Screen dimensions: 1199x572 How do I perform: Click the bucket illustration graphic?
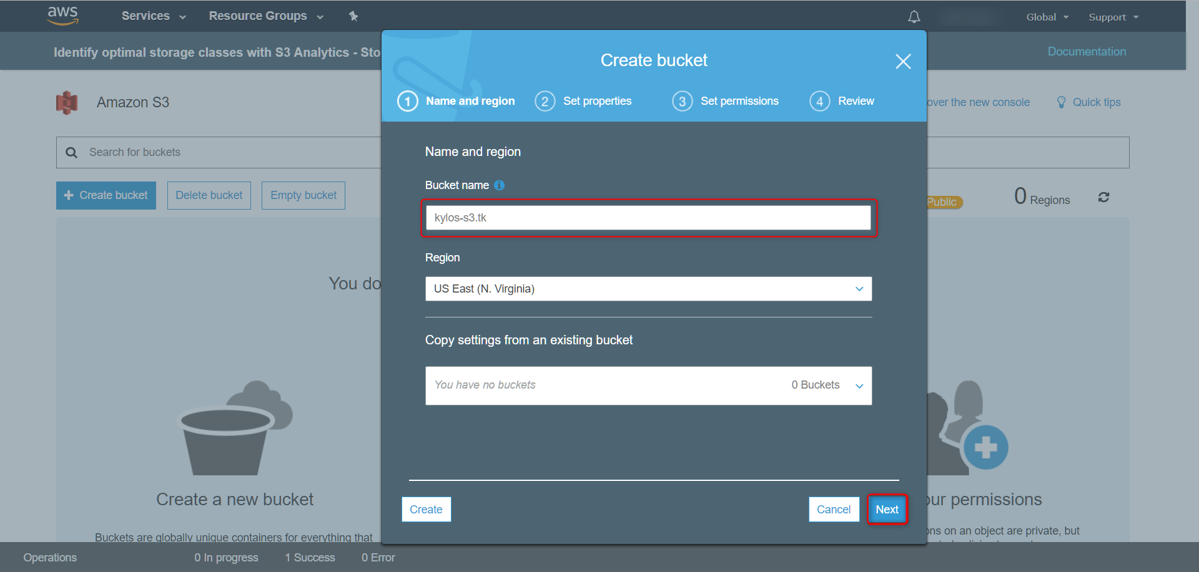click(235, 428)
